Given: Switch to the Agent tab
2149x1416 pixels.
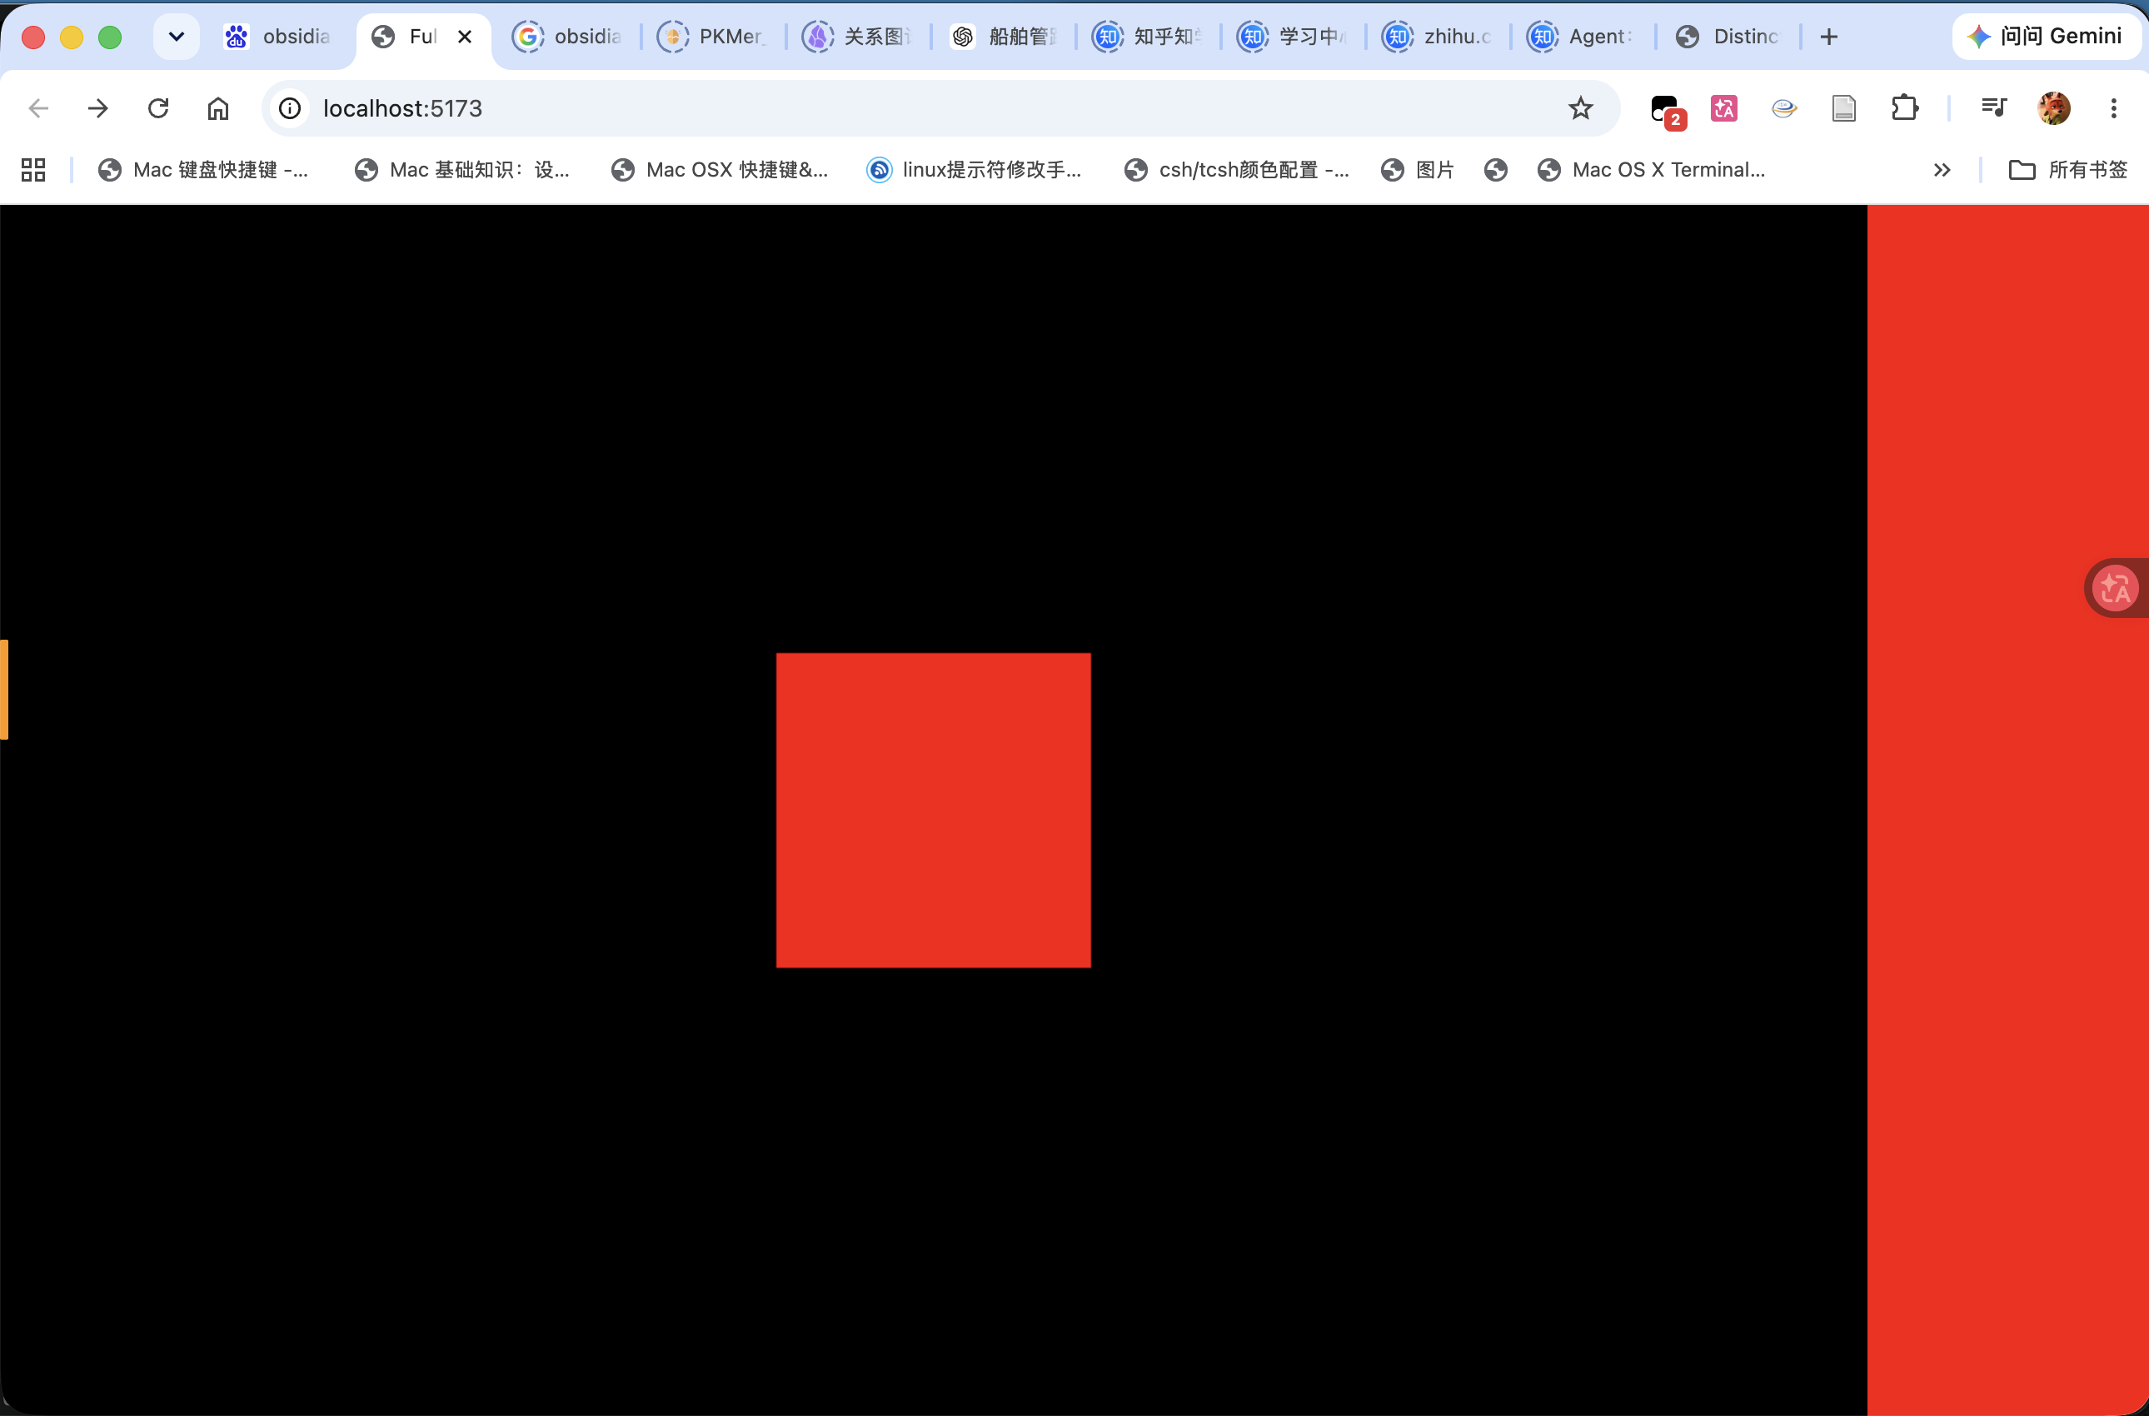Looking at the screenshot, I should tap(1581, 36).
